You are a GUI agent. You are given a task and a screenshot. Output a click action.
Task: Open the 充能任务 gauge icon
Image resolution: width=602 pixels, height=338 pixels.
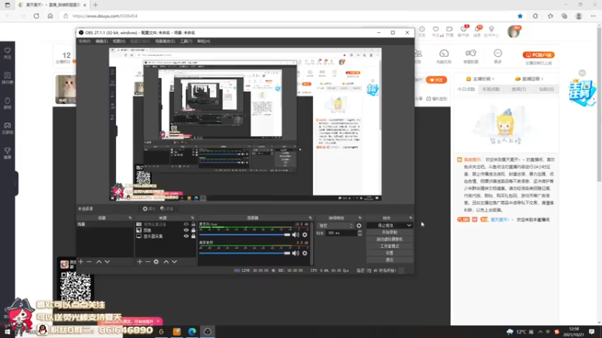pyautogui.click(x=444, y=56)
